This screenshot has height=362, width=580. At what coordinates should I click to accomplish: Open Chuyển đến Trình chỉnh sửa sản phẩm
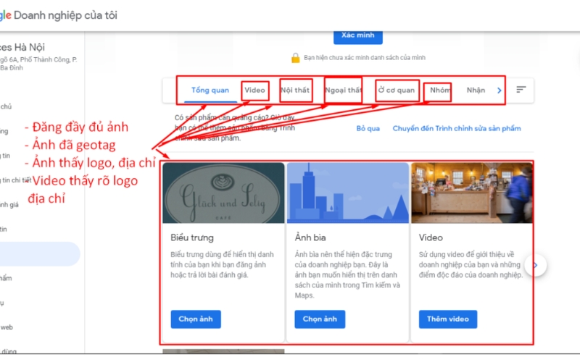point(456,128)
